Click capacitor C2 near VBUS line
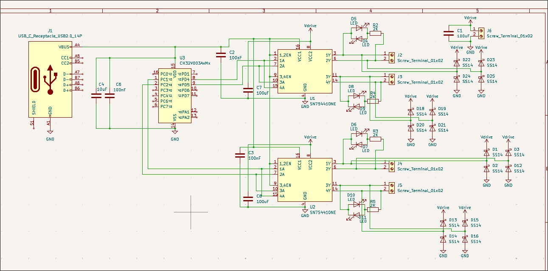 click(x=221, y=54)
